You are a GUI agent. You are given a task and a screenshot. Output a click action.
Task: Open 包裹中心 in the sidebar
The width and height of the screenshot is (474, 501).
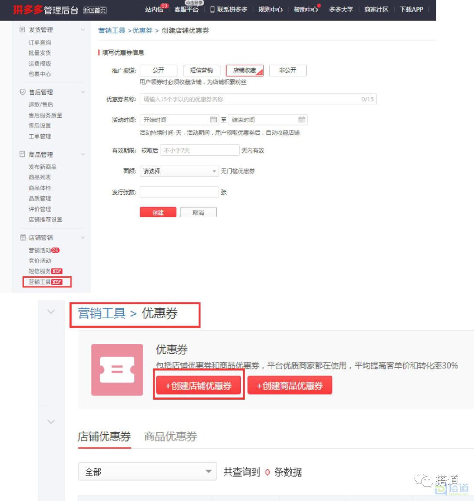39,74
